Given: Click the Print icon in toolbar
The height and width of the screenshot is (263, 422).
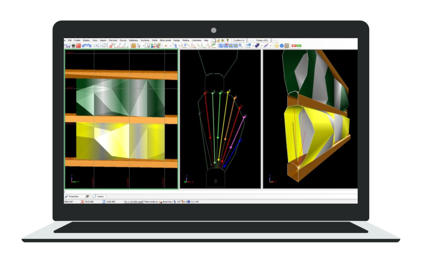Looking at the screenshot, I should click(x=73, y=46).
